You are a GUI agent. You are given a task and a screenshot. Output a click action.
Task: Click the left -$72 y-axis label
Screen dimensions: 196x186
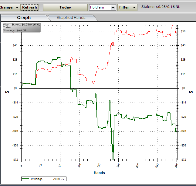pos(15,160)
